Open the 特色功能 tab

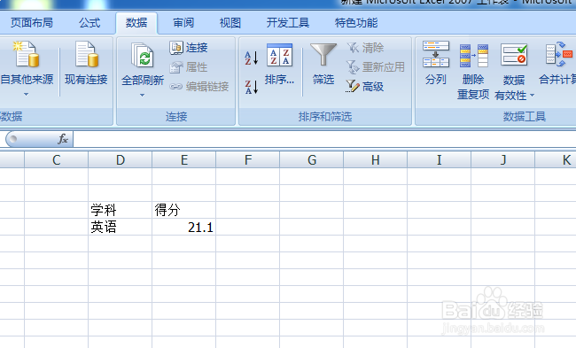356,23
